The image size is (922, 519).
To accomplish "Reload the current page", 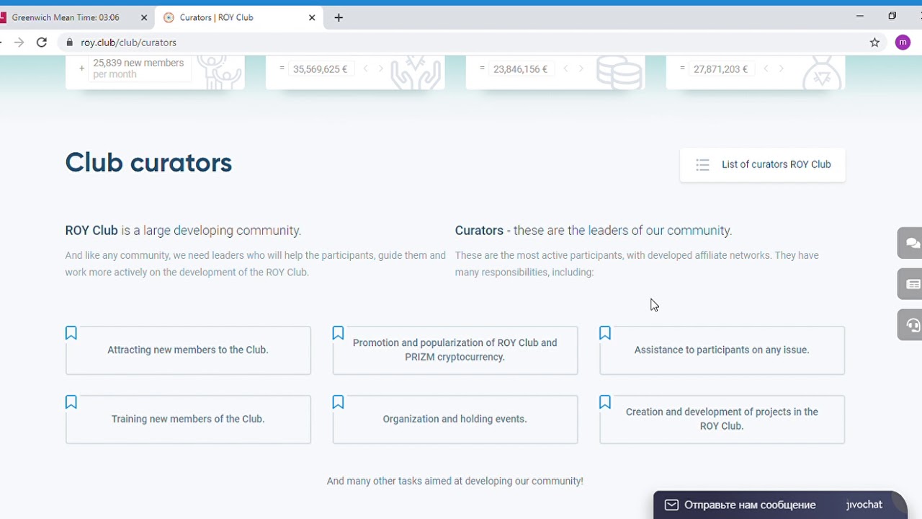I will 42,43.
